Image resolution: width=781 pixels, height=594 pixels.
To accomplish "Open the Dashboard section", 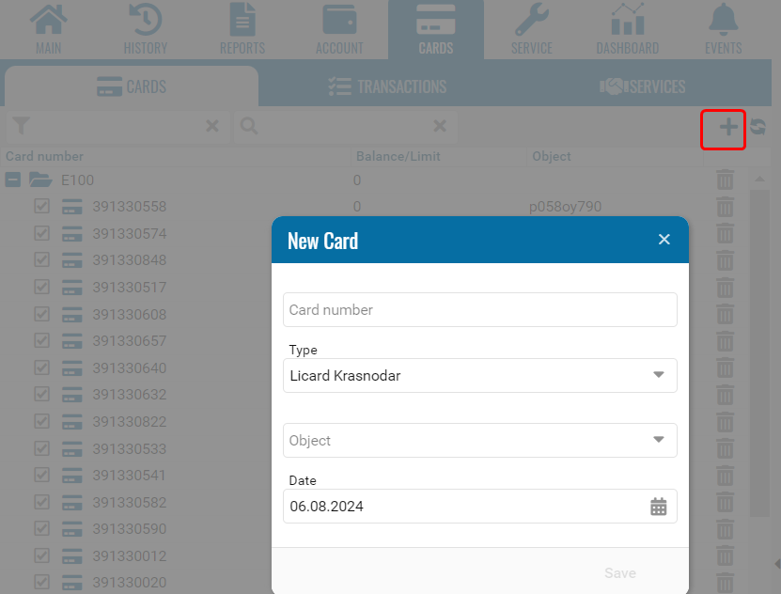I will pyautogui.click(x=627, y=29).
